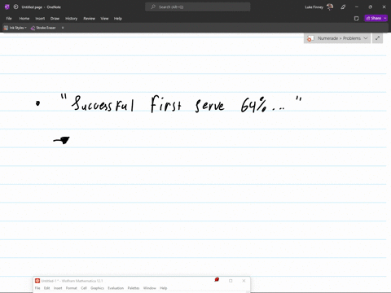Viewport: 391px width, 293px height.
Task: Switch to the Insert tab in OneNote
Action: pyautogui.click(x=40, y=19)
